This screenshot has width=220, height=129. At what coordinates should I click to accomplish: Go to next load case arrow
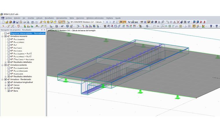(110, 22)
